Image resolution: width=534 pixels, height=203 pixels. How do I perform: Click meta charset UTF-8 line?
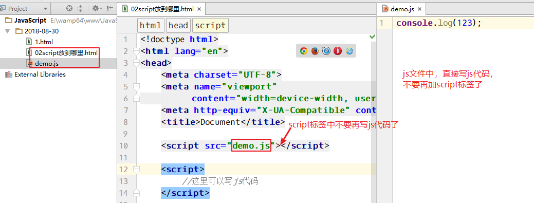coord(222,75)
